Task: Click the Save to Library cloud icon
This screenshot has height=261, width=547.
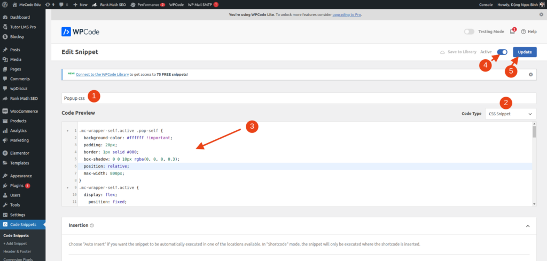Action: click(442, 52)
